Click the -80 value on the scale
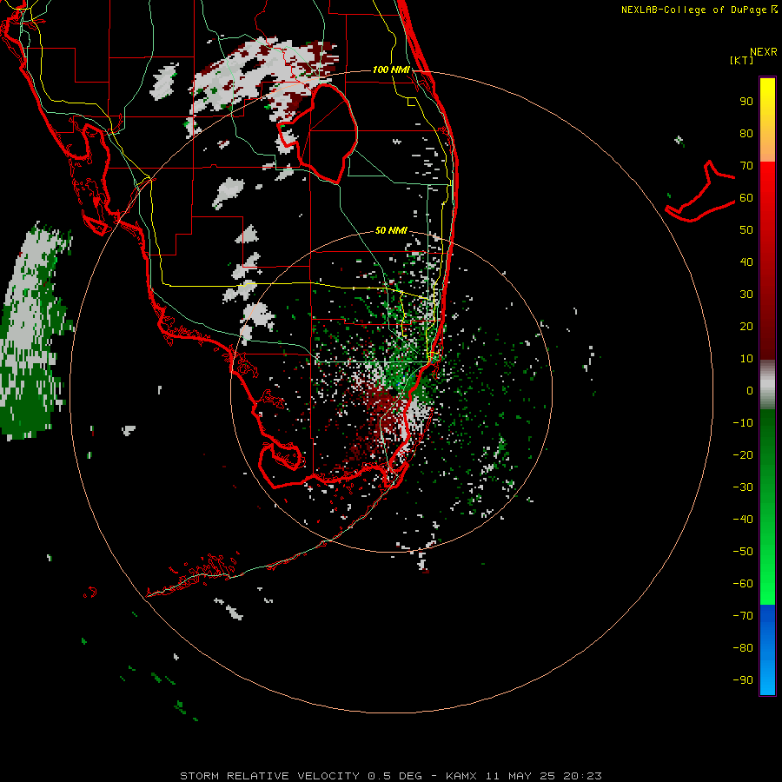Image resolution: width=782 pixels, height=782 pixels. 743,648
